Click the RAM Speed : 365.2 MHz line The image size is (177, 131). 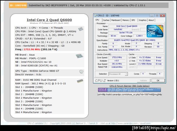[40, 84]
